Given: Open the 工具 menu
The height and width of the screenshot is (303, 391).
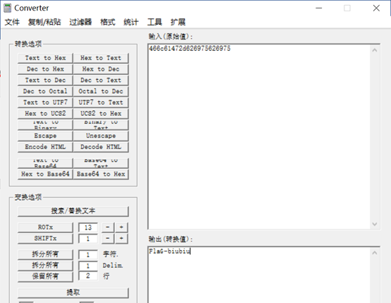Looking at the screenshot, I should tap(155, 22).
